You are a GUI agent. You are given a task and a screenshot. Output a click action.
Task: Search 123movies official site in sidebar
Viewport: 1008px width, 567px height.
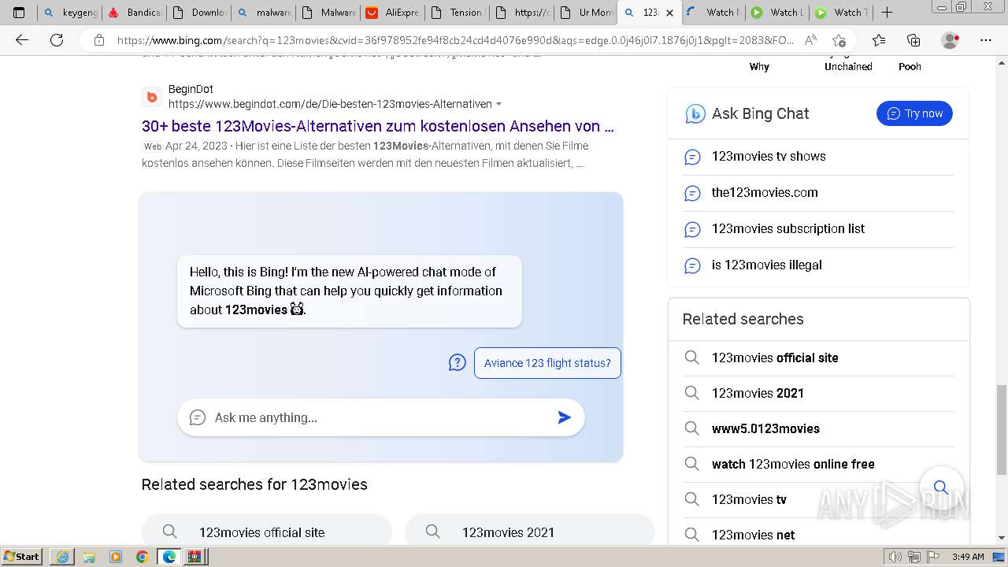point(818,358)
